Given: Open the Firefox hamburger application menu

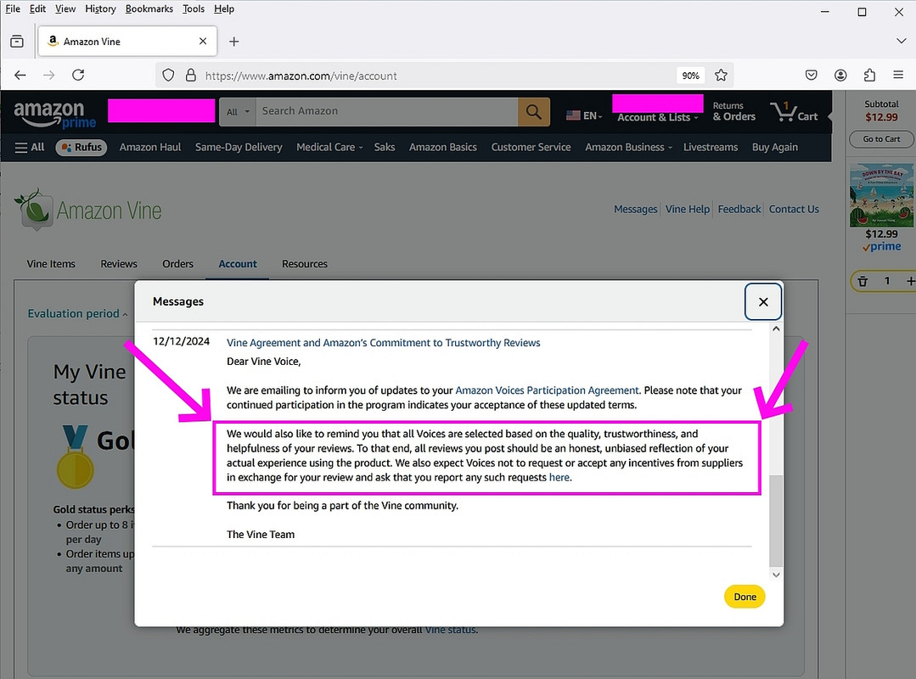Looking at the screenshot, I should pyautogui.click(x=898, y=75).
